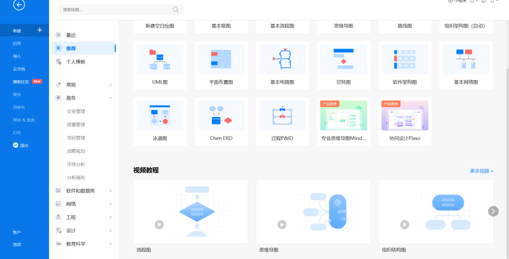Play the 流程图 tutorial video
Image resolution: width=509 pixels, height=259 pixels.
tap(159, 224)
